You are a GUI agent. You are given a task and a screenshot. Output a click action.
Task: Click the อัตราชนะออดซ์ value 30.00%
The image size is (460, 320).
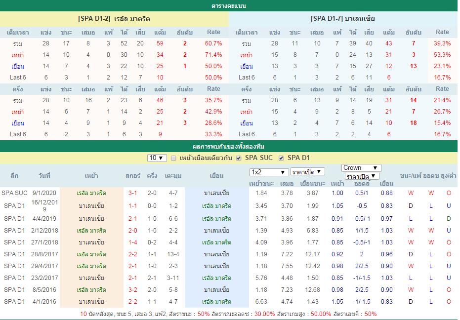tap(265, 314)
